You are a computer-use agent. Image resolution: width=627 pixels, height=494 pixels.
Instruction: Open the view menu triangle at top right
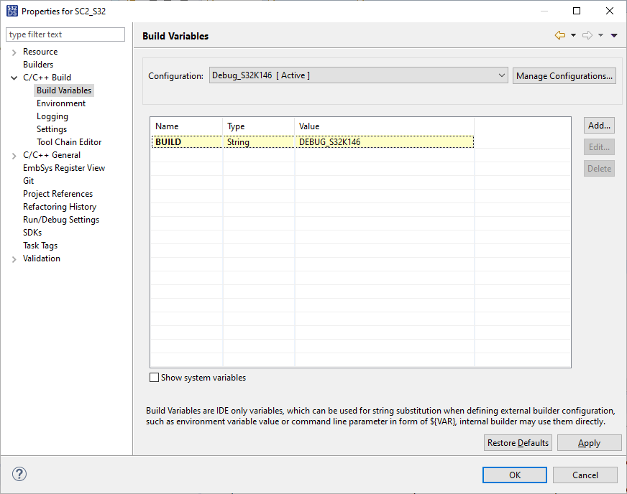pos(614,36)
